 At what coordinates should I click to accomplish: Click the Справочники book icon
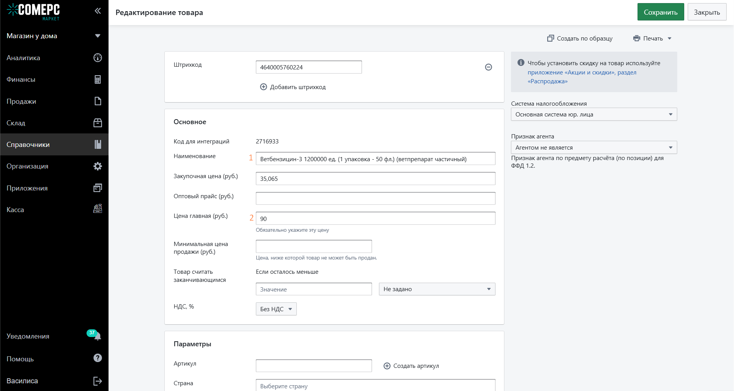point(98,144)
